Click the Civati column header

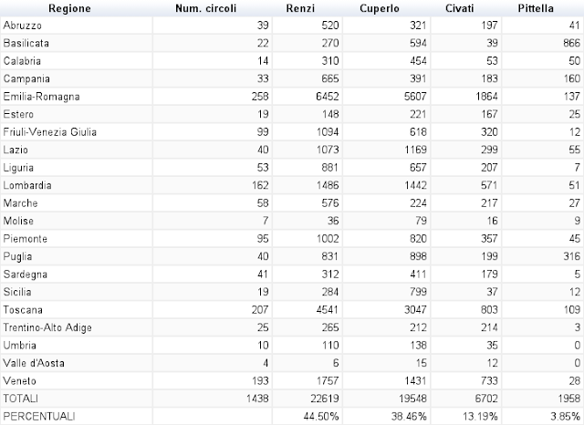(x=459, y=8)
